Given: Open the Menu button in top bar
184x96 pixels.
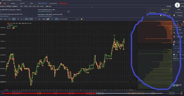Looking at the screenshot, I should pyautogui.click(x=31, y=3).
